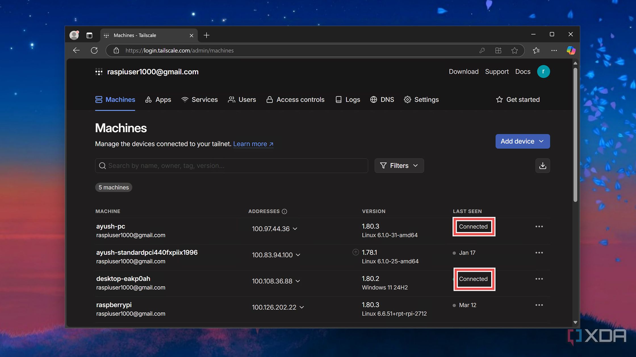The height and width of the screenshot is (357, 636).
Task: Open the Filters dropdown
Action: click(x=399, y=165)
